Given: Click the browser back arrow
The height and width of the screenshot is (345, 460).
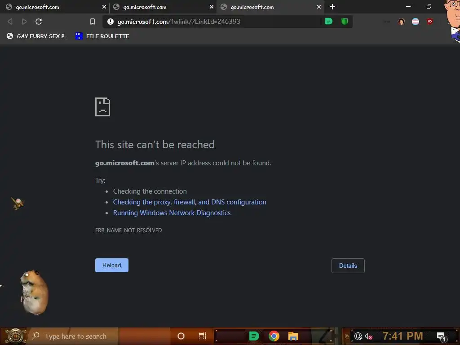Looking at the screenshot, I should 10,22.
